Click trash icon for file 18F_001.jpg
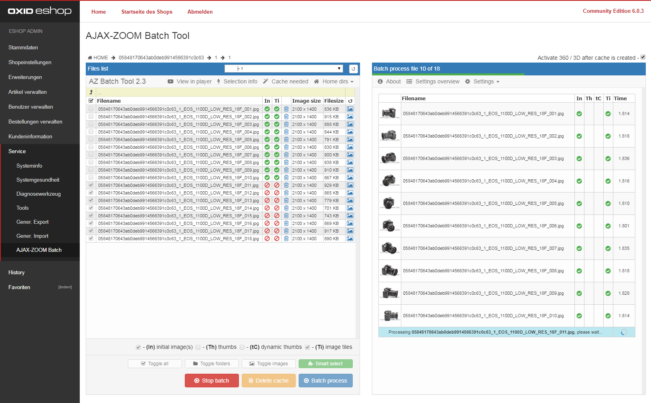651x403 pixels. [286, 109]
